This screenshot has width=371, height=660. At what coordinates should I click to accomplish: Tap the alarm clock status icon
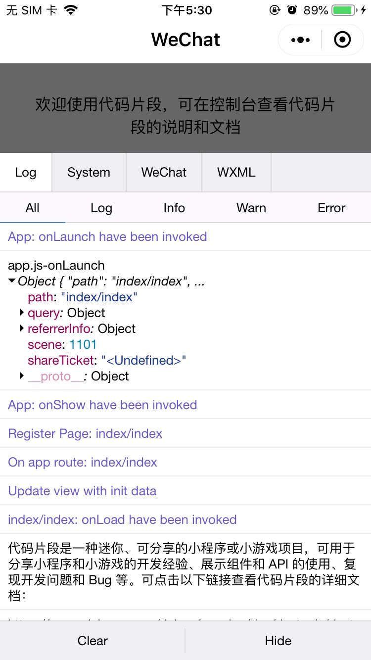[292, 10]
